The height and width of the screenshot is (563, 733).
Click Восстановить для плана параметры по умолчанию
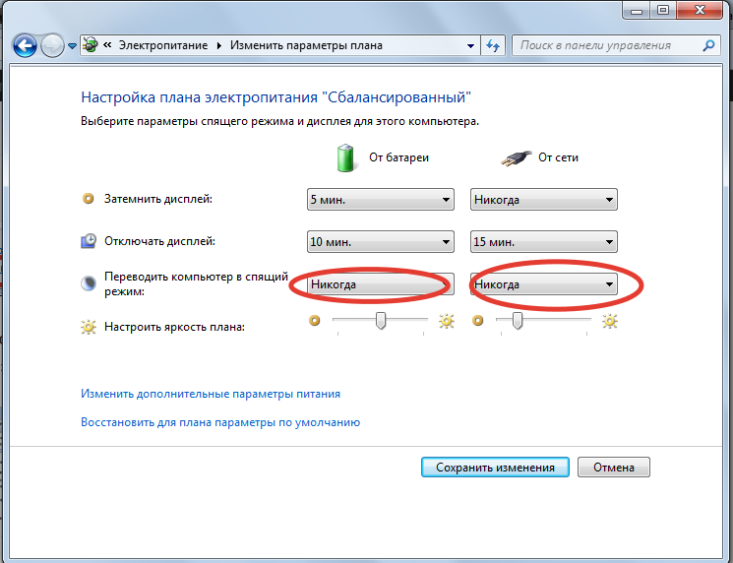click(220, 422)
